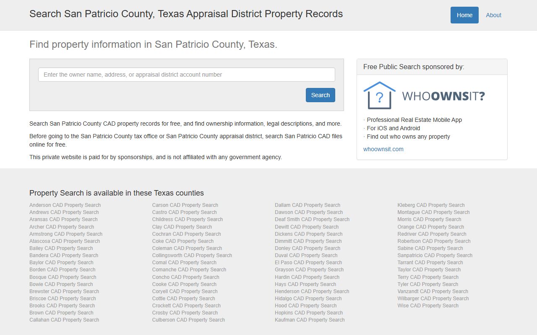Open Dawson CAD Property Search
The width and height of the screenshot is (537, 335).
point(309,212)
